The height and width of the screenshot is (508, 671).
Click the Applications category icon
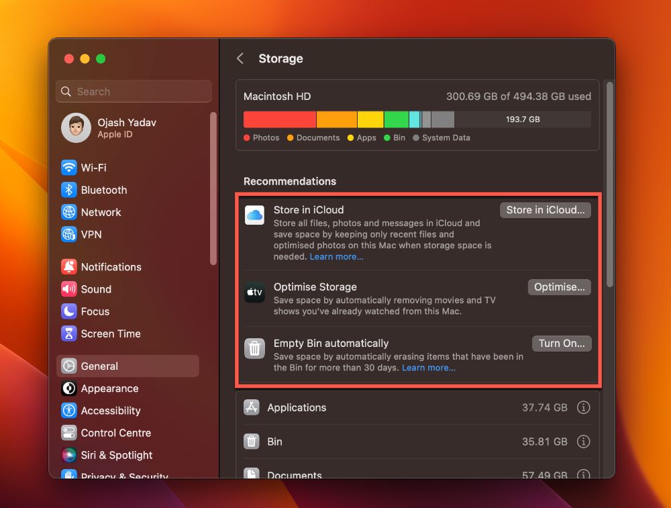click(251, 407)
